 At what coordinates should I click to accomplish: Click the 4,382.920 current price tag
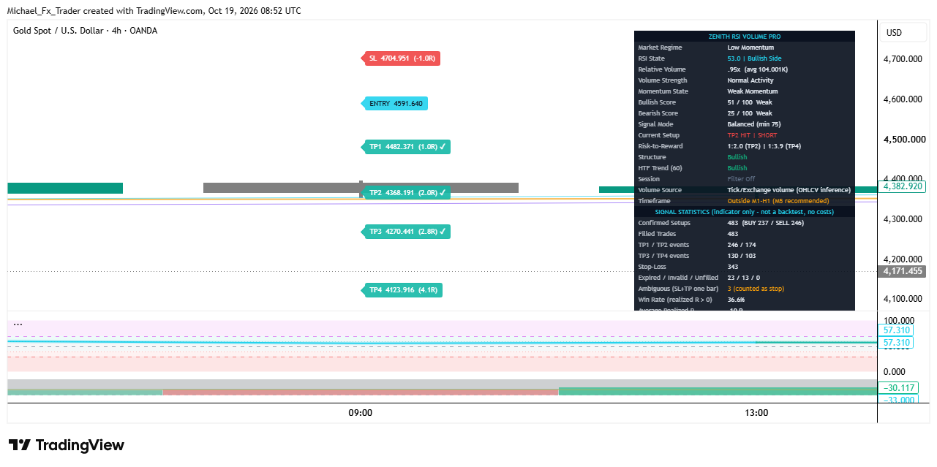click(x=903, y=186)
